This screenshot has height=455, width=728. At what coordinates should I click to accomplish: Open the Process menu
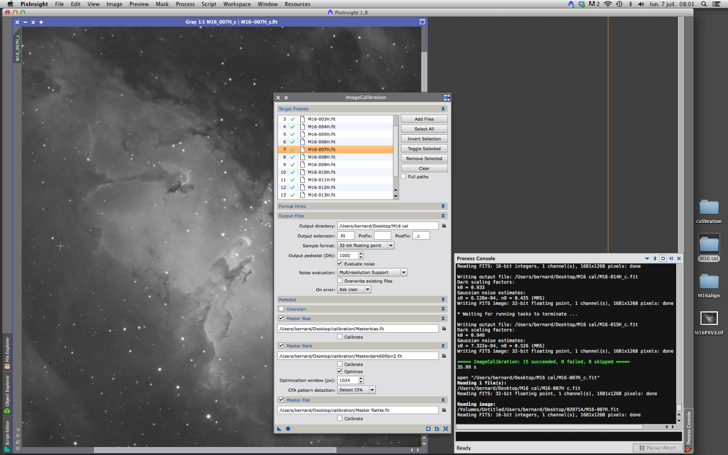point(185,4)
